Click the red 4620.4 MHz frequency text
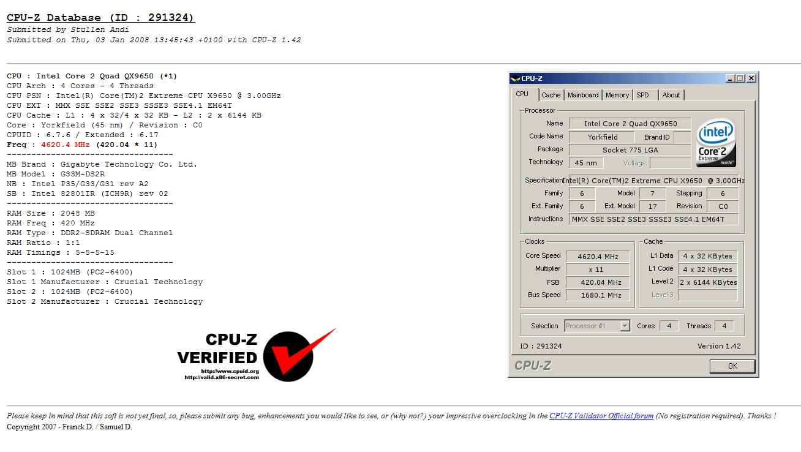 coord(66,145)
